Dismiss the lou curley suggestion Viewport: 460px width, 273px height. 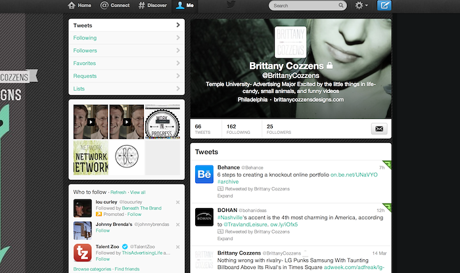pos(178,202)
